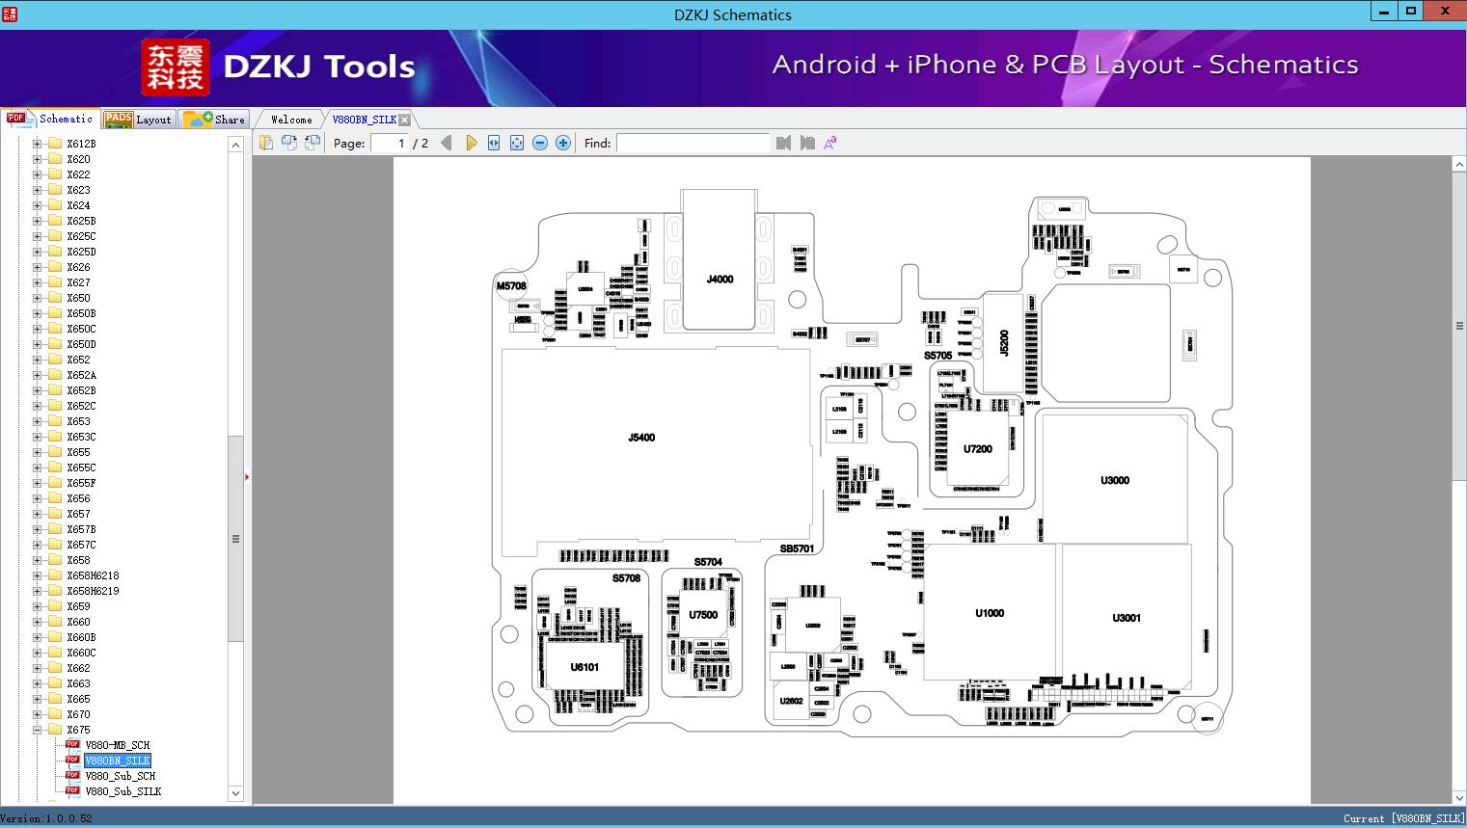This screenshot has height=828, width=1467.
Task: Click the U1000 chip label on the PCB
Action: pyautogui.click(x=990, y=613)
